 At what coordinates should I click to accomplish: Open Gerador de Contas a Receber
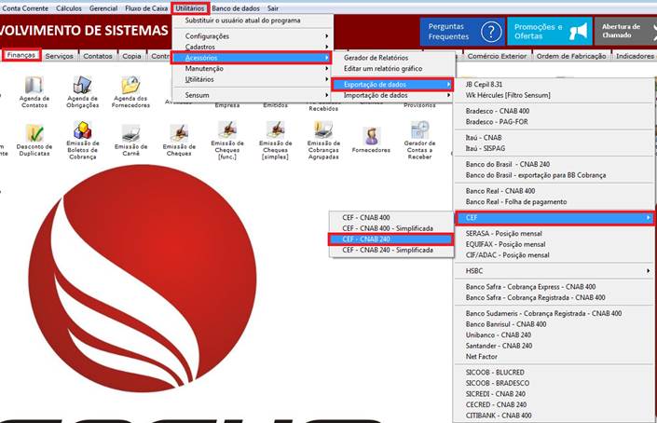[x=419, y=141]
